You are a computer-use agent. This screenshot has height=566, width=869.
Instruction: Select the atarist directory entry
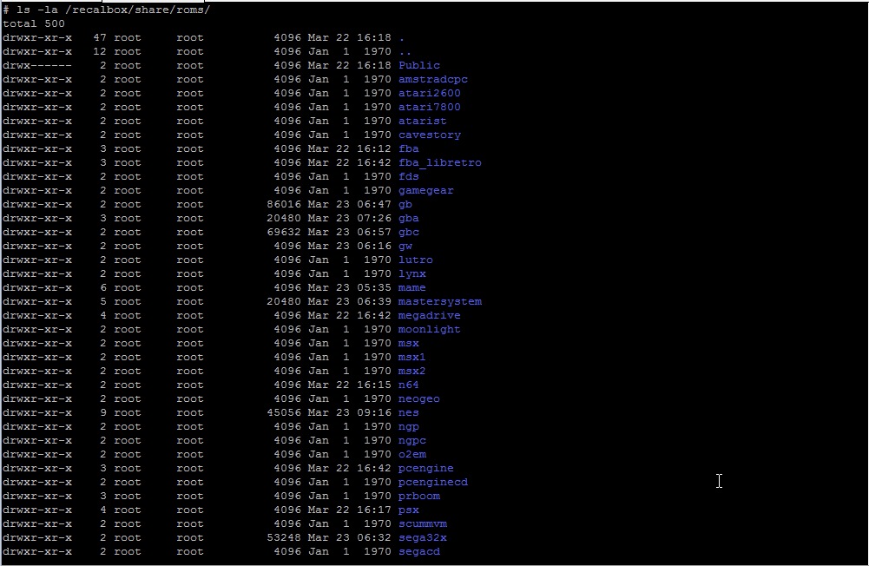click(422, 121)
